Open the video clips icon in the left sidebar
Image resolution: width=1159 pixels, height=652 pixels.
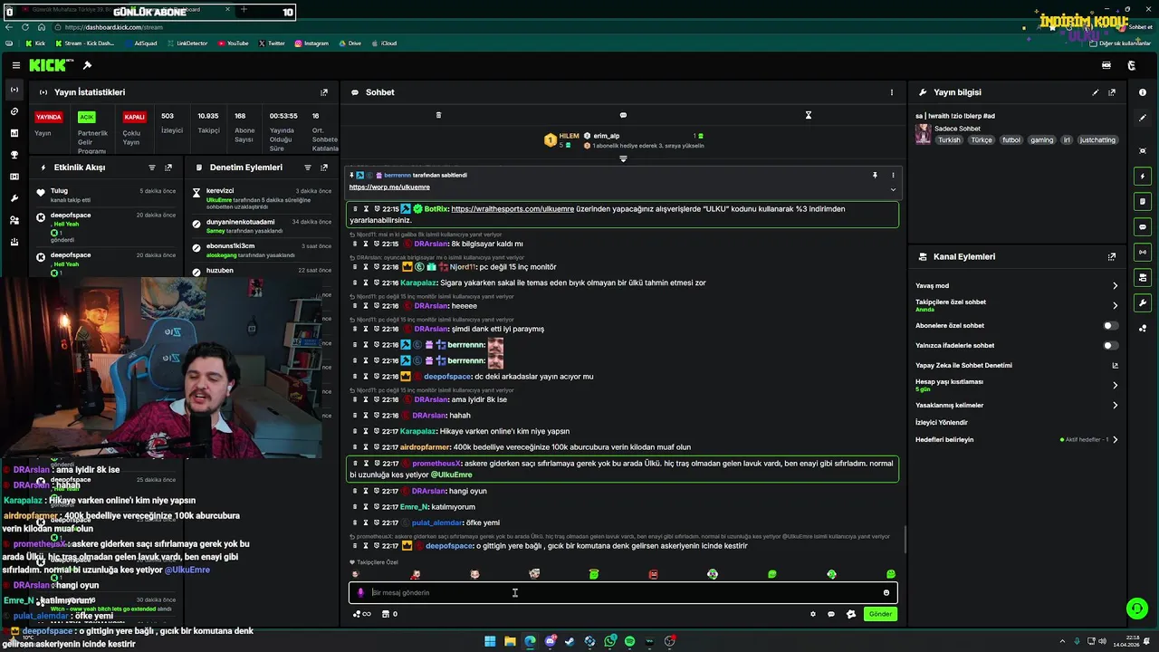(14, 177)
